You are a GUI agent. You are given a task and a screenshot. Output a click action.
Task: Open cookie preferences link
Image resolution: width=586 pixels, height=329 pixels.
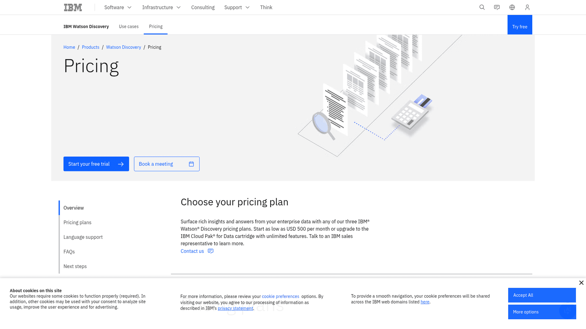click(280, 297)
